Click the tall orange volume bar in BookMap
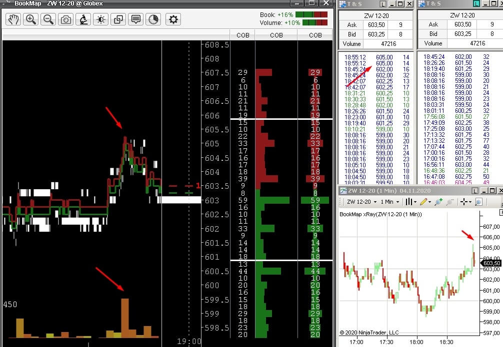This screenshot has height=347, width=503. tap(125, 318)
